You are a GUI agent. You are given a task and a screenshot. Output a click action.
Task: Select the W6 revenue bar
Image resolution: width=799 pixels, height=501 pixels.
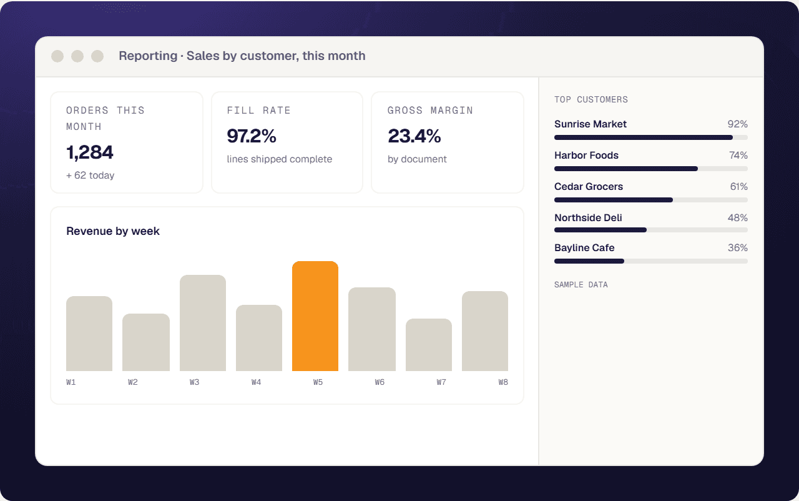372,329
